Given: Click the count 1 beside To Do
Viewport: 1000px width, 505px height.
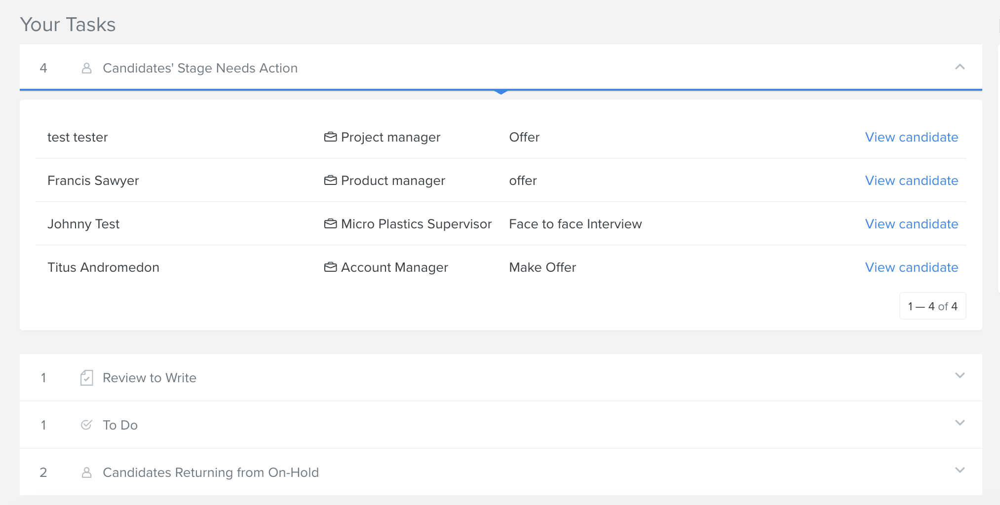Looking at the screenshot, I should click(43, 425).
